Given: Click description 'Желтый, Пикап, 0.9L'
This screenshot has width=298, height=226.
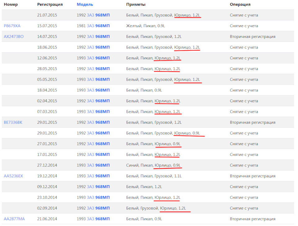Looking at the screenshot, I should (145, 26).
